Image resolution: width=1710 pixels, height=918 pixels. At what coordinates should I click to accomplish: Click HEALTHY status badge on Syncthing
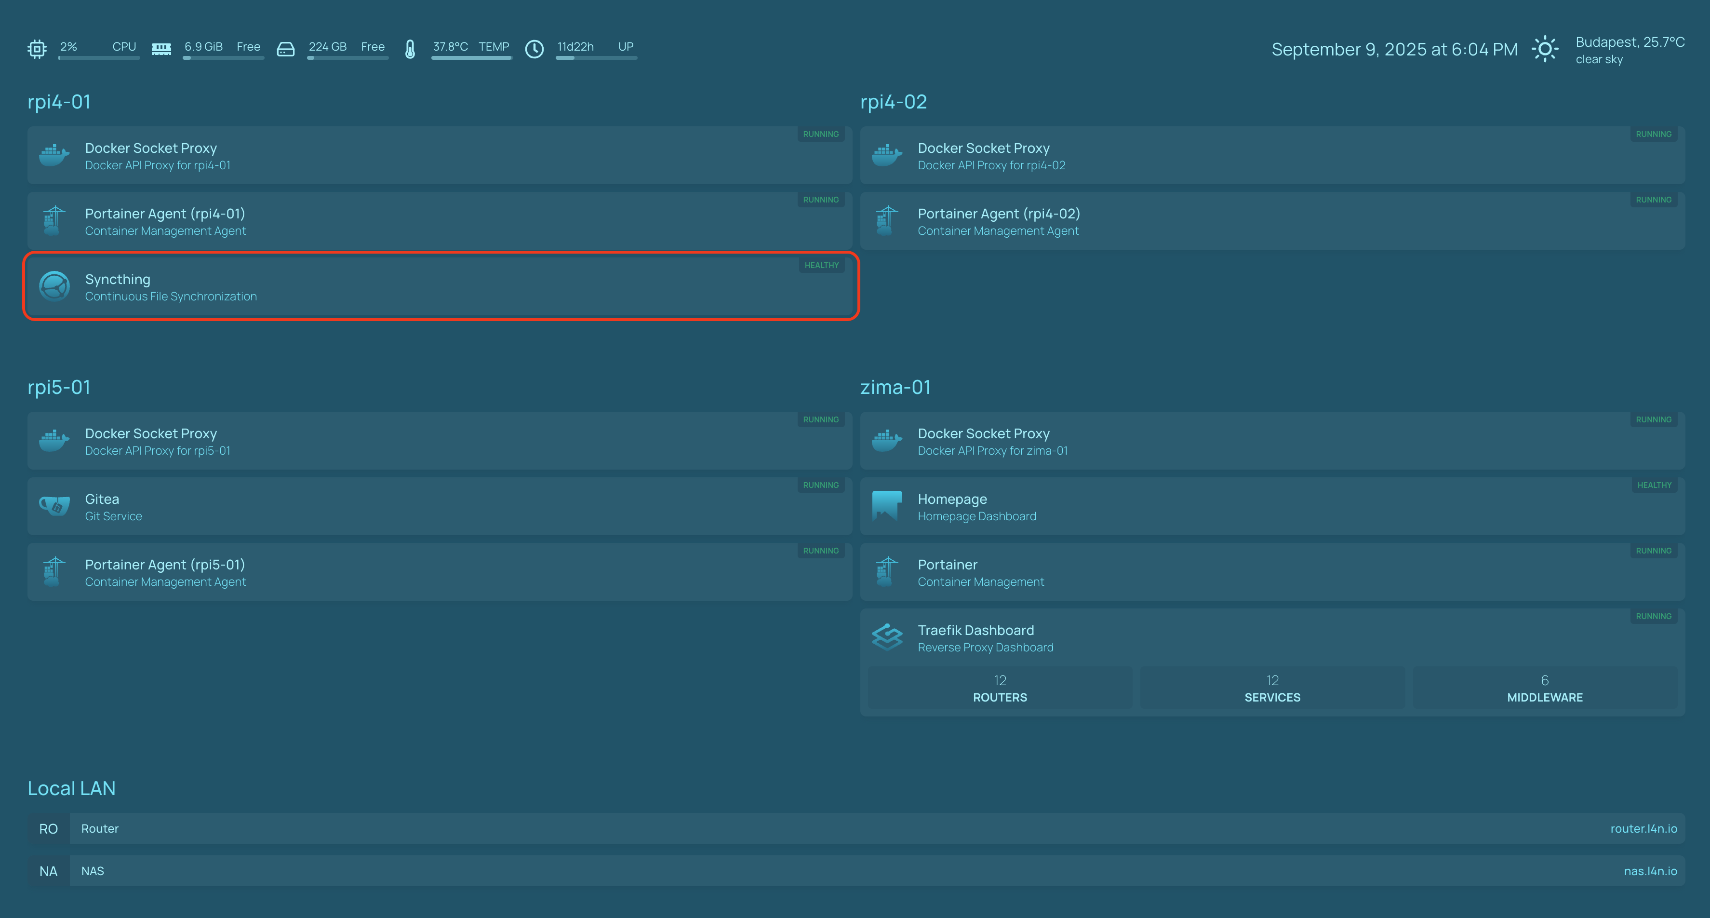coord(821,266)
